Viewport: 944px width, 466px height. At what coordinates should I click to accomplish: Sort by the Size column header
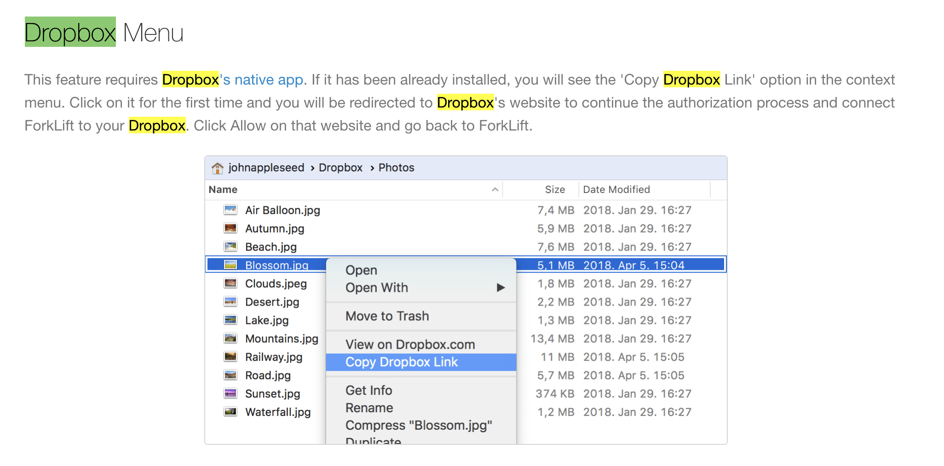[x=555, y=189]
